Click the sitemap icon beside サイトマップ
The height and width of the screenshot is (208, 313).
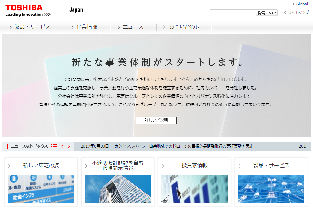click(285, 12)
